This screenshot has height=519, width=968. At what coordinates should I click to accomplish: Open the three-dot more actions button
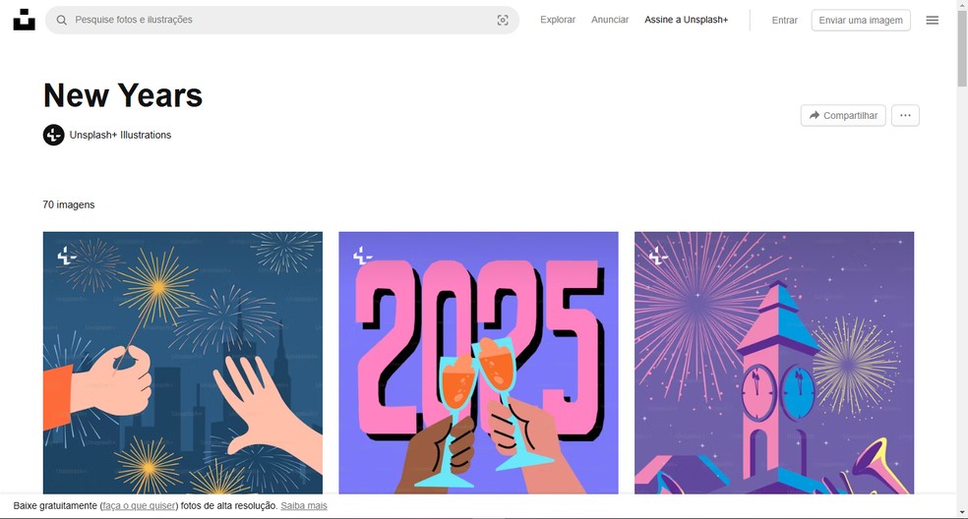click(x=905, y=115)
